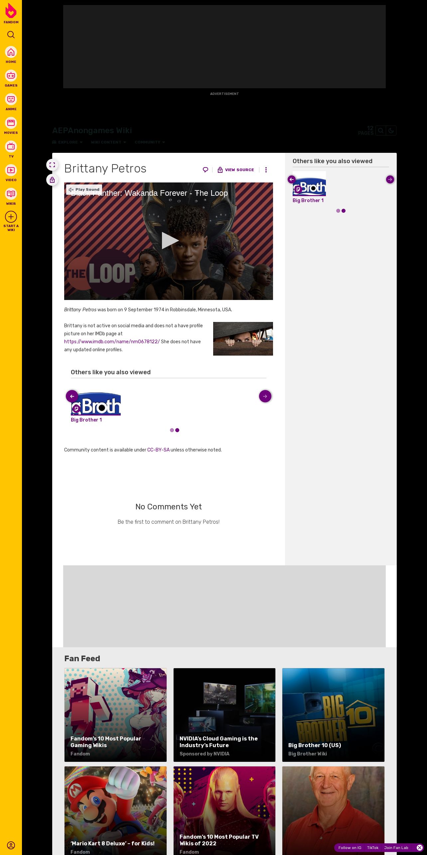Click the TikTok link in bottom bar
427x855 pixels.
[373, 848]
